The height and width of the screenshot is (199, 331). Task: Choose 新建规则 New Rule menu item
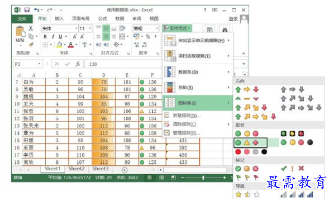point(197,116)
